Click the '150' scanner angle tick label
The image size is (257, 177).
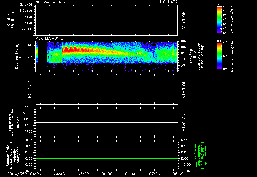click(183, 47)
